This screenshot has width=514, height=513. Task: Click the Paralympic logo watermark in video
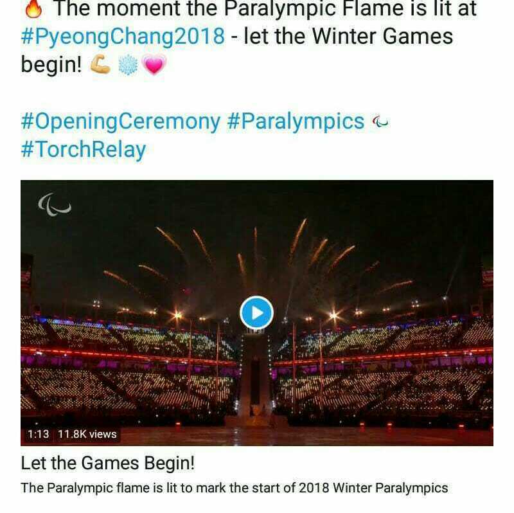tap(54, 205)
